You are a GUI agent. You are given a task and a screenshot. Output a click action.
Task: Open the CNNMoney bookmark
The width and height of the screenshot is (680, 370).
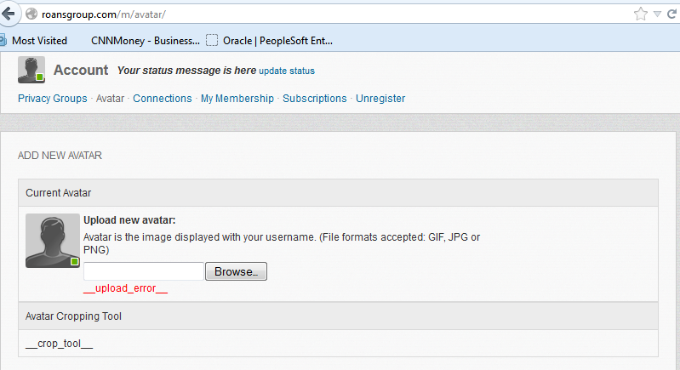point(145,40)
